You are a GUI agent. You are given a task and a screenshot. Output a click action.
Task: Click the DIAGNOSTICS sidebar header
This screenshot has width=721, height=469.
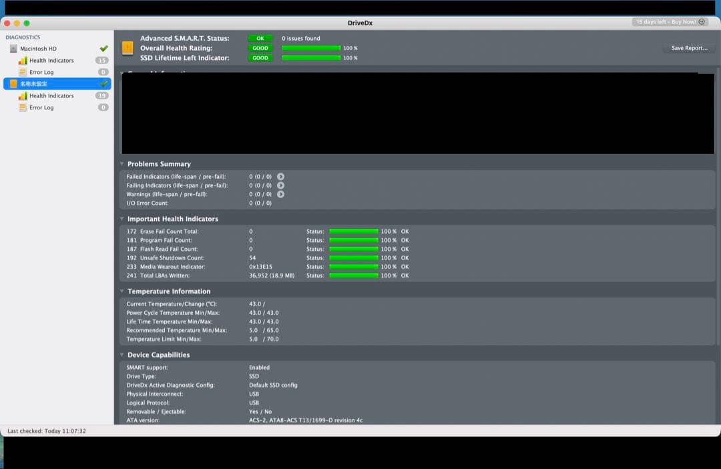(23, 37)
